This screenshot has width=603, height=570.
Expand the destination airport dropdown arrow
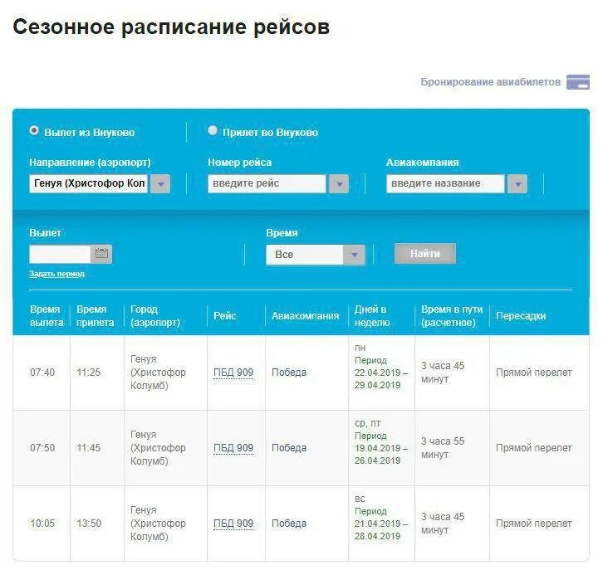160,184
